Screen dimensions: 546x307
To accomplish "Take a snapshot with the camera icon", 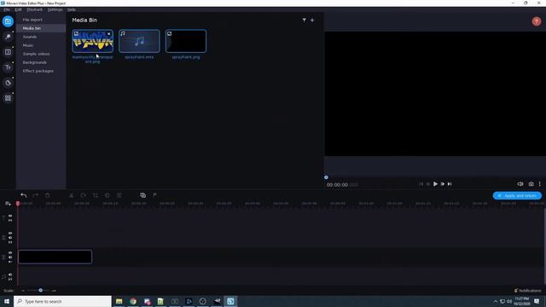I will pyautogui.click(x=531, y=184).
